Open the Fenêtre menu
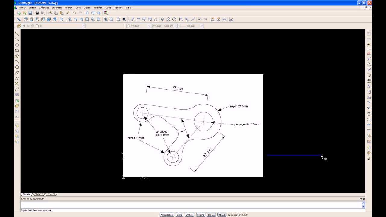 (x=119, y=8)
